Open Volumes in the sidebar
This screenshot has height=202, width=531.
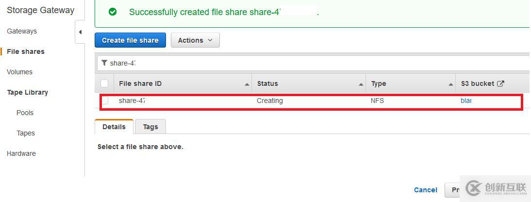(x=19, y=72)
